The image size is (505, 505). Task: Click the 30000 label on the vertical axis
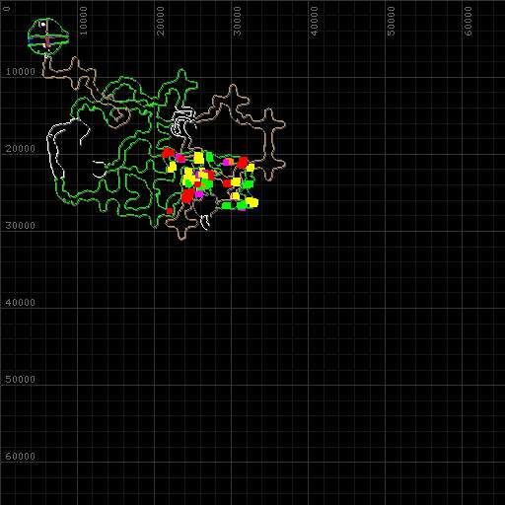coord(20,226)
